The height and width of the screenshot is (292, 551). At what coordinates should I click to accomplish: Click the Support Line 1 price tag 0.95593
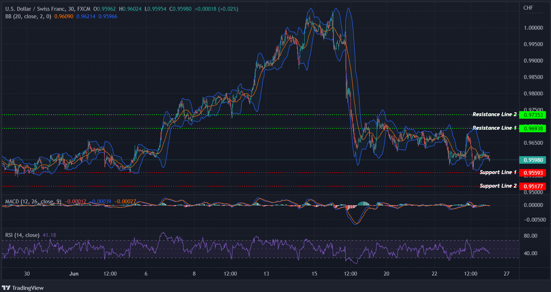(x=533, y=173)
